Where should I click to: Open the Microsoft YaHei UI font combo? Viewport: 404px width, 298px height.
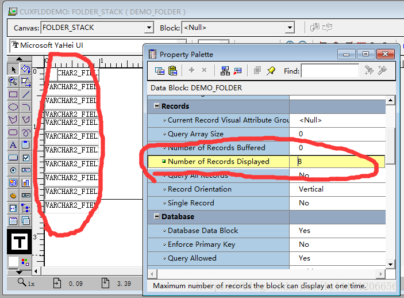[x=98, y=45]
